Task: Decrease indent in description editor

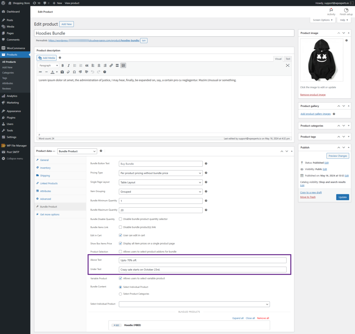Action: point(80,72)
